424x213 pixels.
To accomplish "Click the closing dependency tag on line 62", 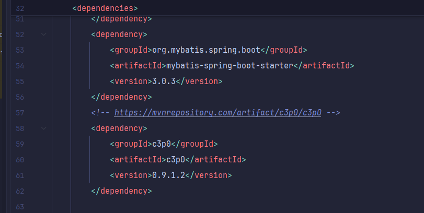I will 121,191.
